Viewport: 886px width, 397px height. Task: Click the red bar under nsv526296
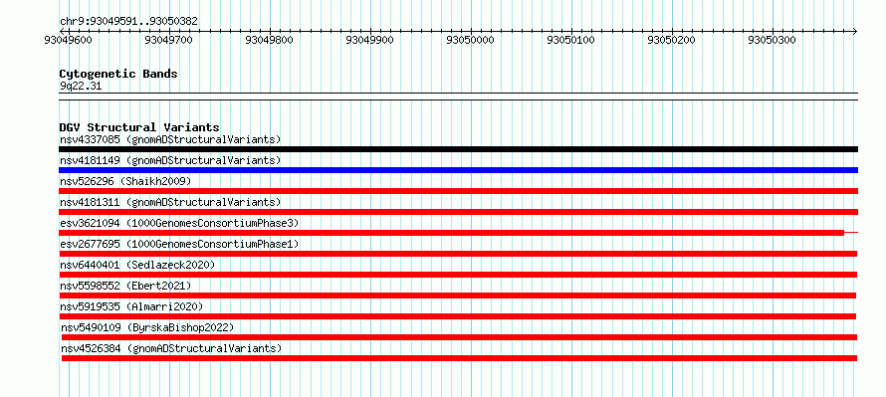(458, 191)
